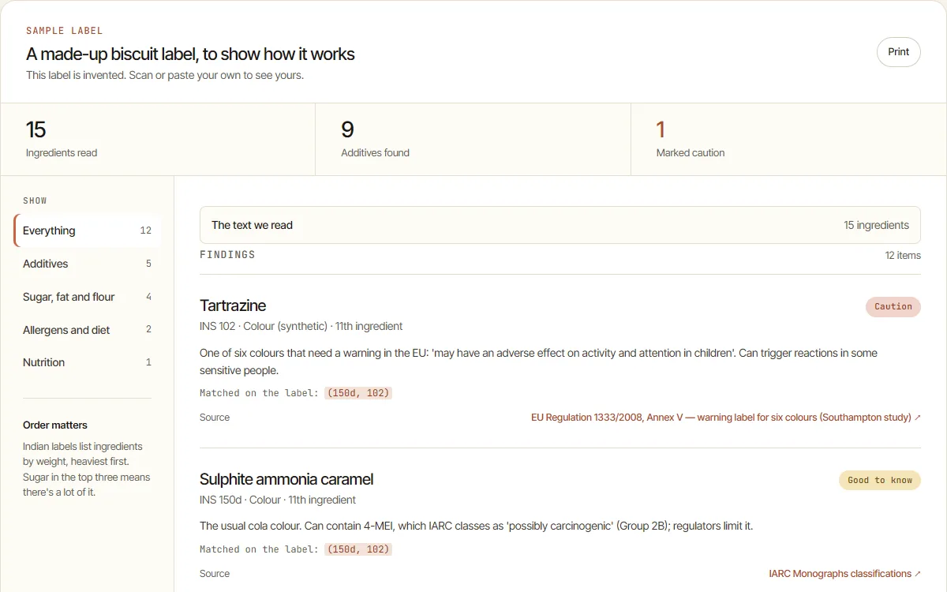Click the 'INS 102 · Colour (synthetic)' line

tap(301, 326)
